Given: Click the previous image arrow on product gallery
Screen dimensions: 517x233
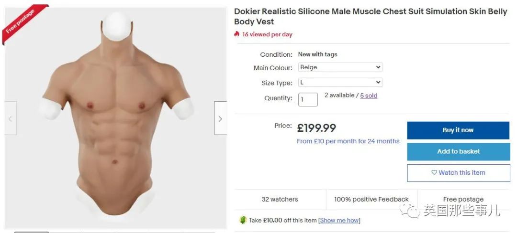Looking at the screenshot, I should (x=10, y=118).
